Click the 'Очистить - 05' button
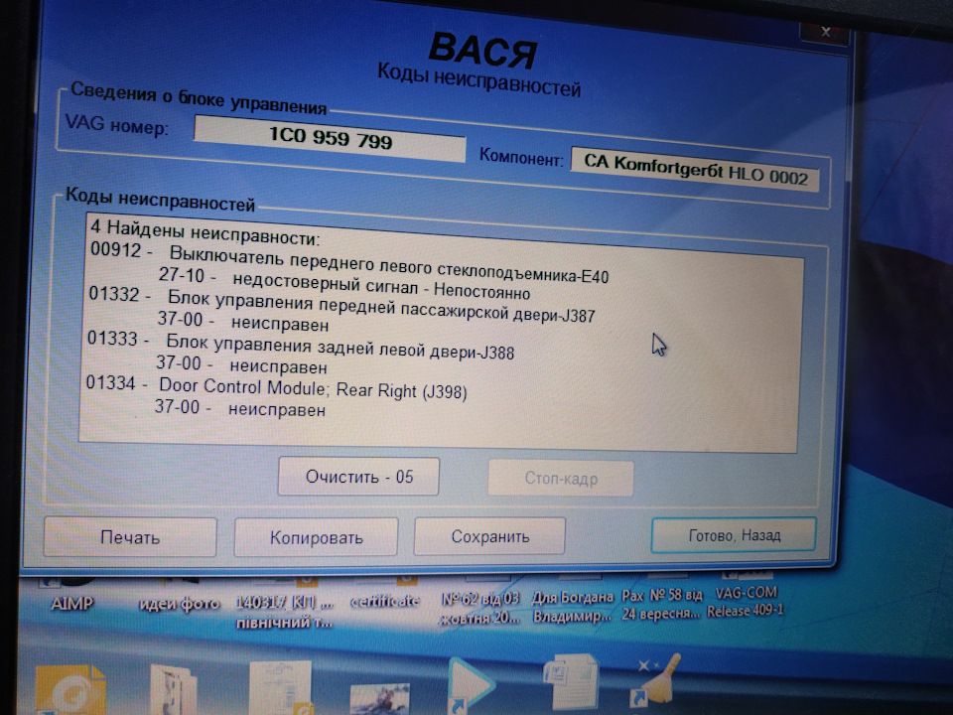Screen dimensions: 953x715 [358, 476]
